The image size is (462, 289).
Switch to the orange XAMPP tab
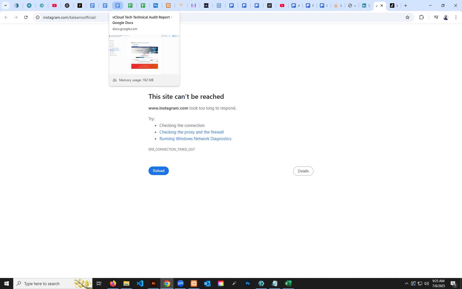168,6
